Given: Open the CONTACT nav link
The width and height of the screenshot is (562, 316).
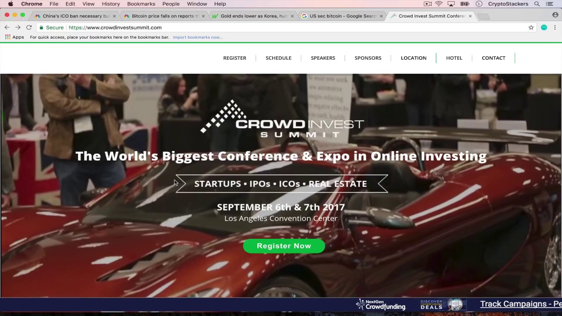Looking at the screenshot, I should (494, 58).
